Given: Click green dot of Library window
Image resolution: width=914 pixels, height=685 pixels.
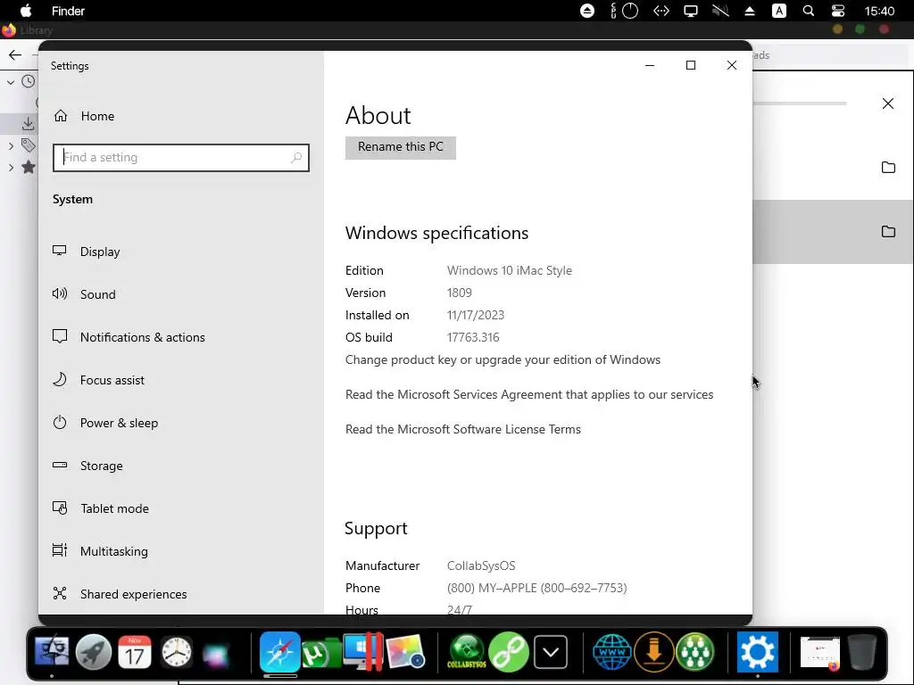Looking at the screenshot, I should click(x=860, y=29).
